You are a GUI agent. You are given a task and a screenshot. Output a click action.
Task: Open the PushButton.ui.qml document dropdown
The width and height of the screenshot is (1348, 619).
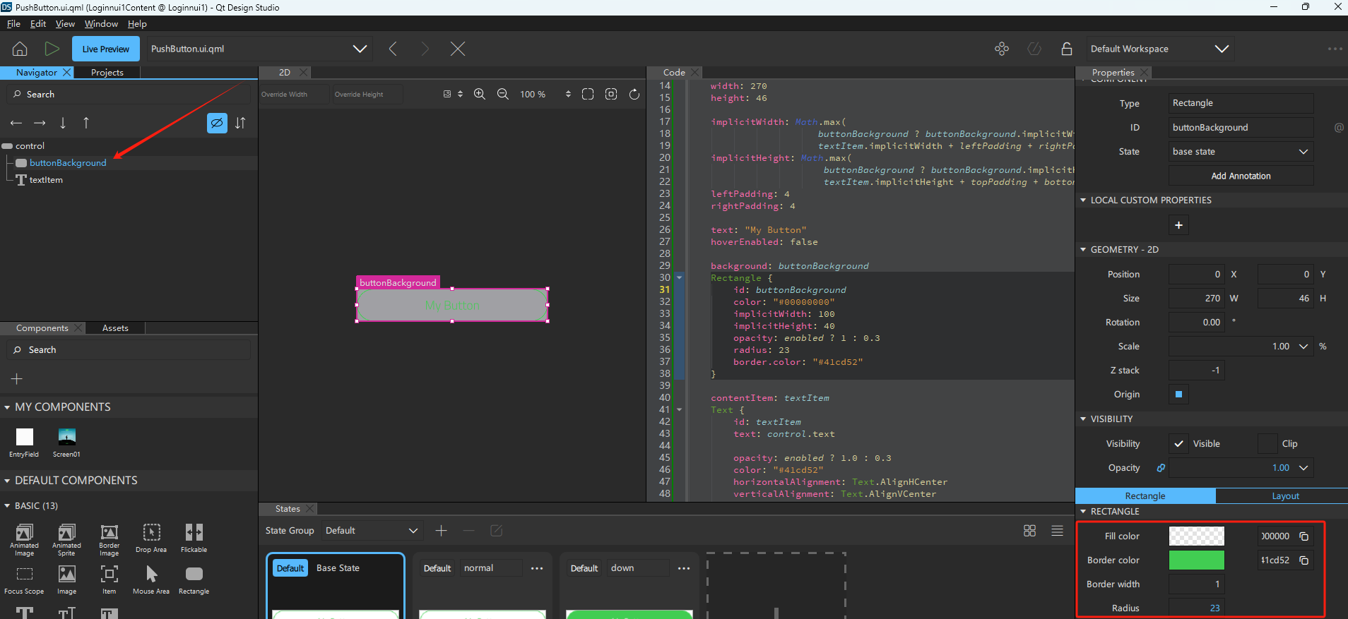(x=259, y=49)
